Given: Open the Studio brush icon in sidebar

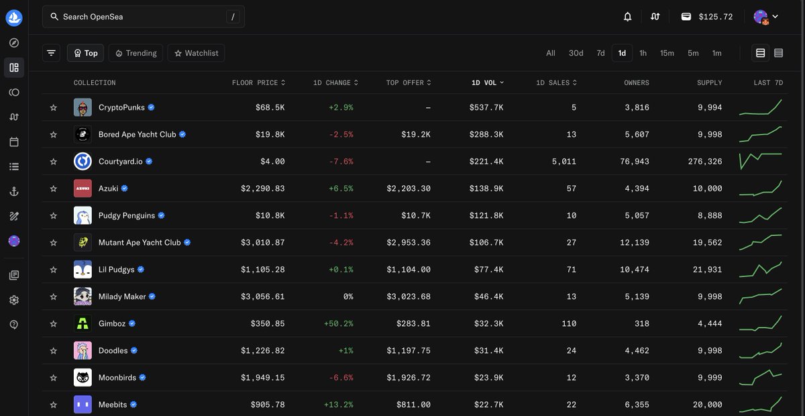Looking at the screenshot, I should (x=14, y=216).
